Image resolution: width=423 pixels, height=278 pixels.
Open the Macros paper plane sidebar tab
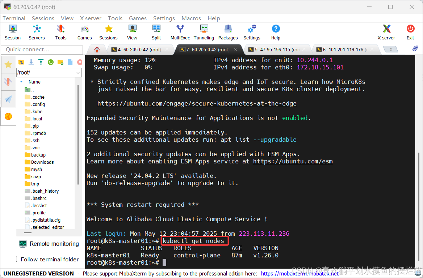click(x=8, y=99)
